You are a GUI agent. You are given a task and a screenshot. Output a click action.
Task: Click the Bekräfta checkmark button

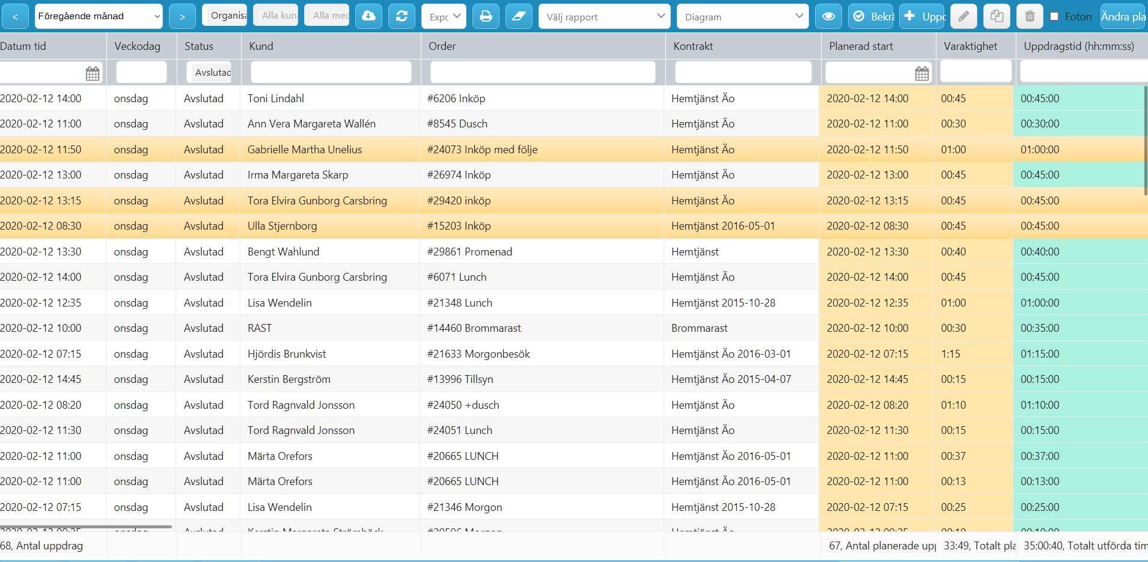[x=873, y=16]
